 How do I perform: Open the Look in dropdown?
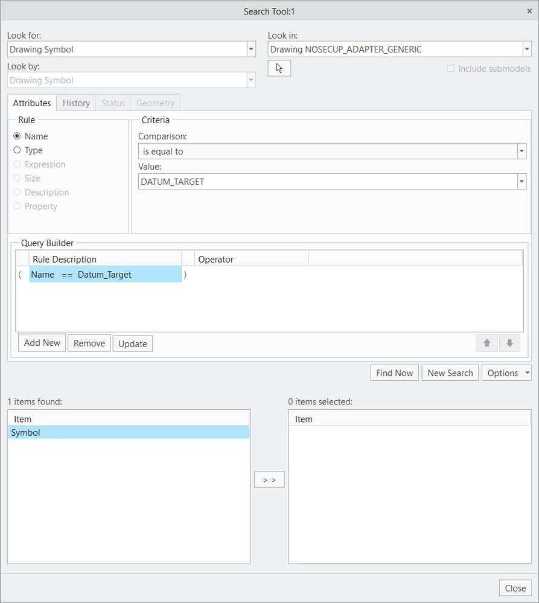pyautogui.click(x=527, y=49)
